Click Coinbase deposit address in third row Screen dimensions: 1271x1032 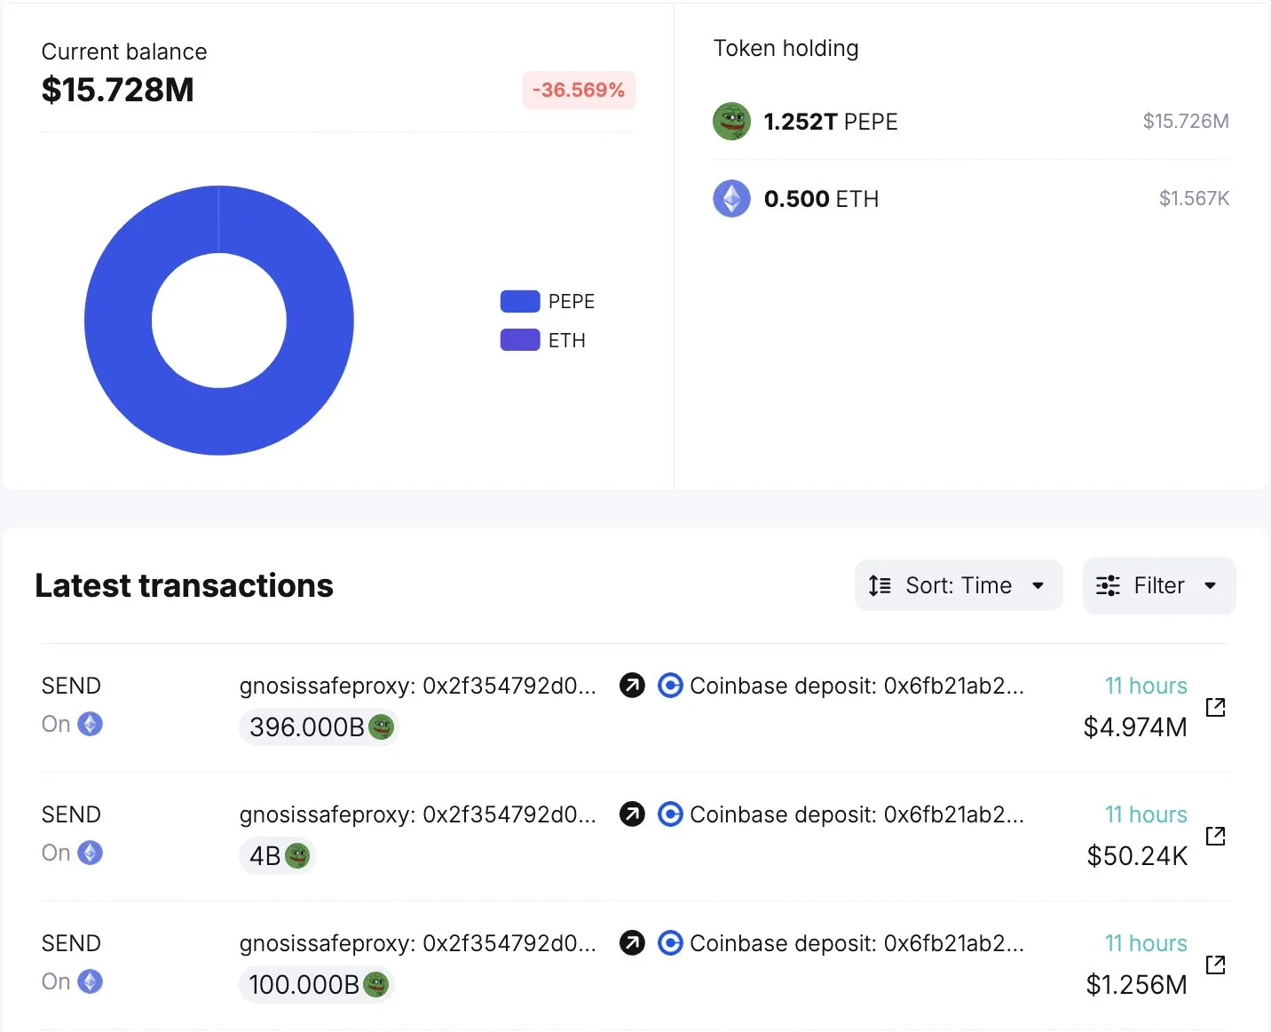[857, 943]
